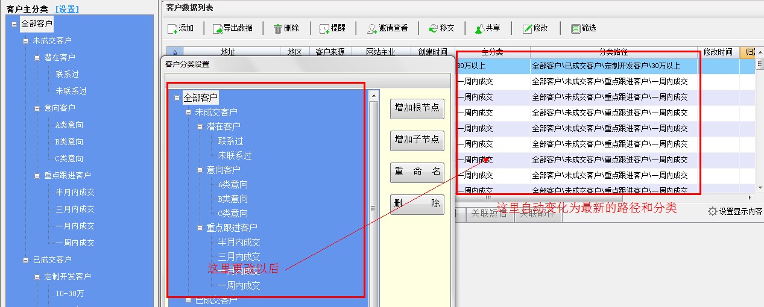Open the [设置] link beside 客户主分类
This screenshot has height=307, width=764.
coord(66,9)
